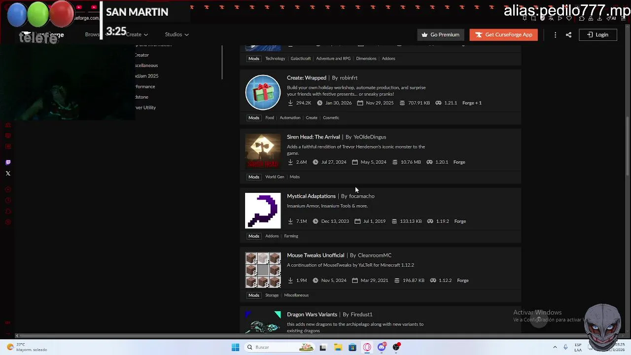
Task: Open Siren Head: The Arrival mod title
Action: 314,137
